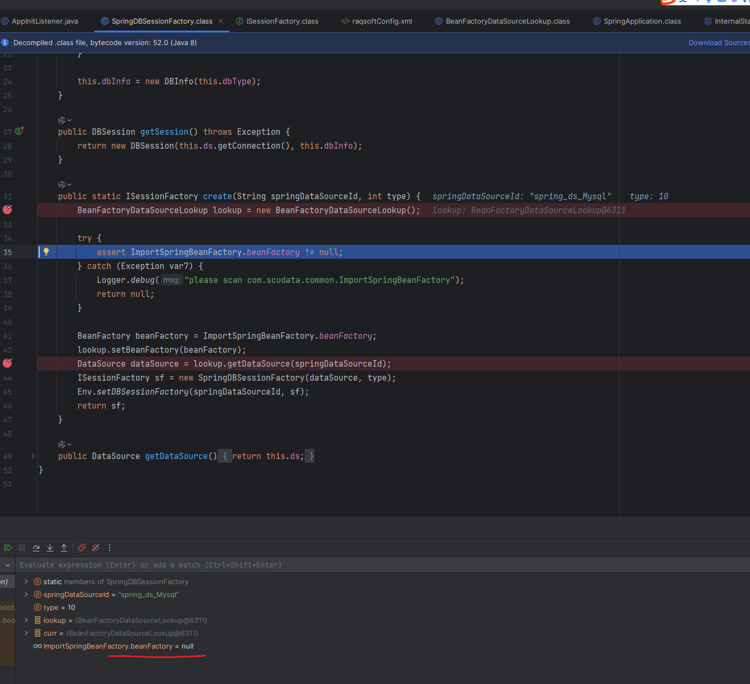Click the Download Sources link
The image size is (750, 684).
point(718,43)
